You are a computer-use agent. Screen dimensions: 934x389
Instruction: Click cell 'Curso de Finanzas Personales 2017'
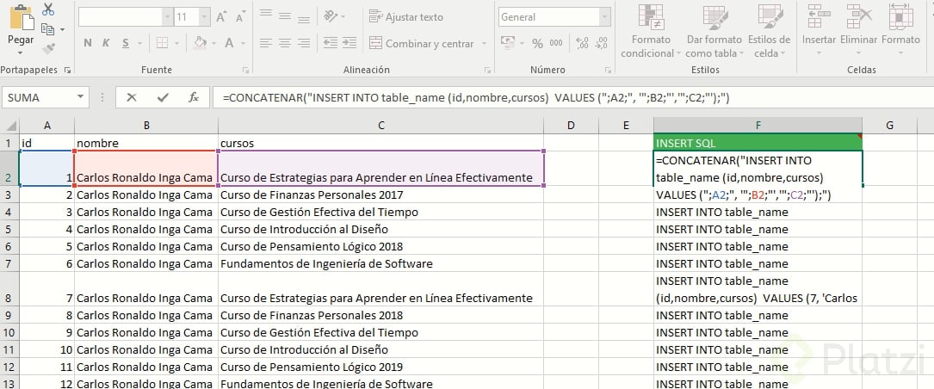380,194
